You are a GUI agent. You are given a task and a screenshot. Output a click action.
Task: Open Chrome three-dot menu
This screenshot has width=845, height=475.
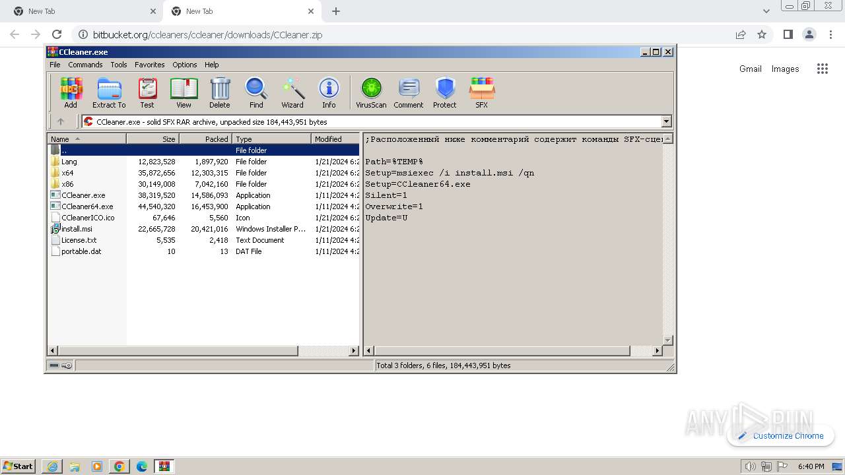click(830, 34)
